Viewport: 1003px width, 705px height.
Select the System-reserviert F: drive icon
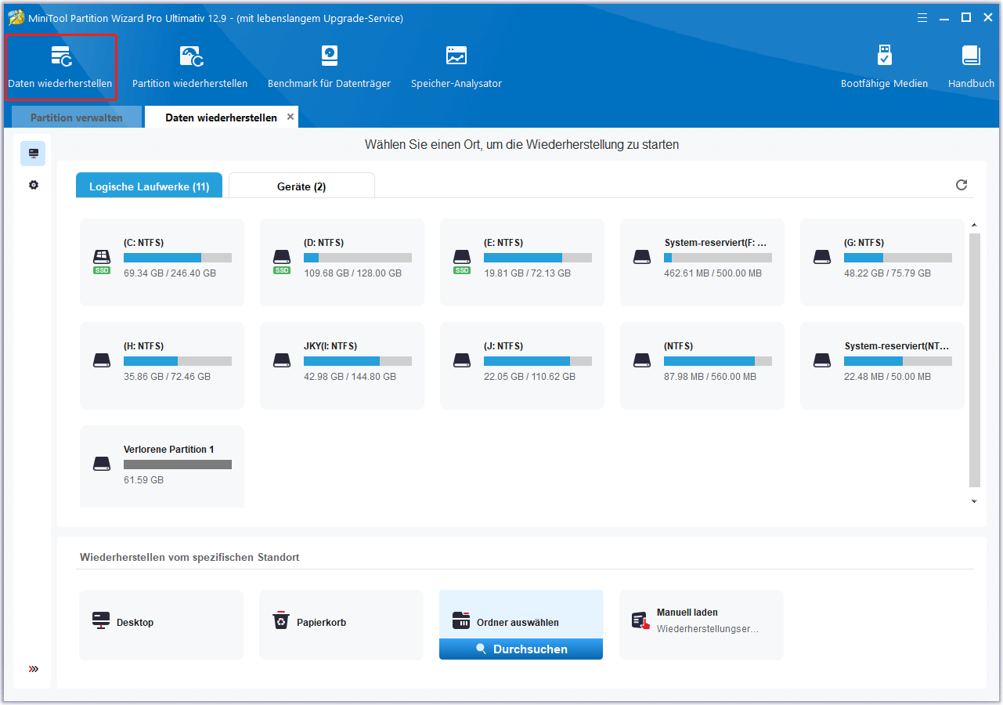coord(642,257)
